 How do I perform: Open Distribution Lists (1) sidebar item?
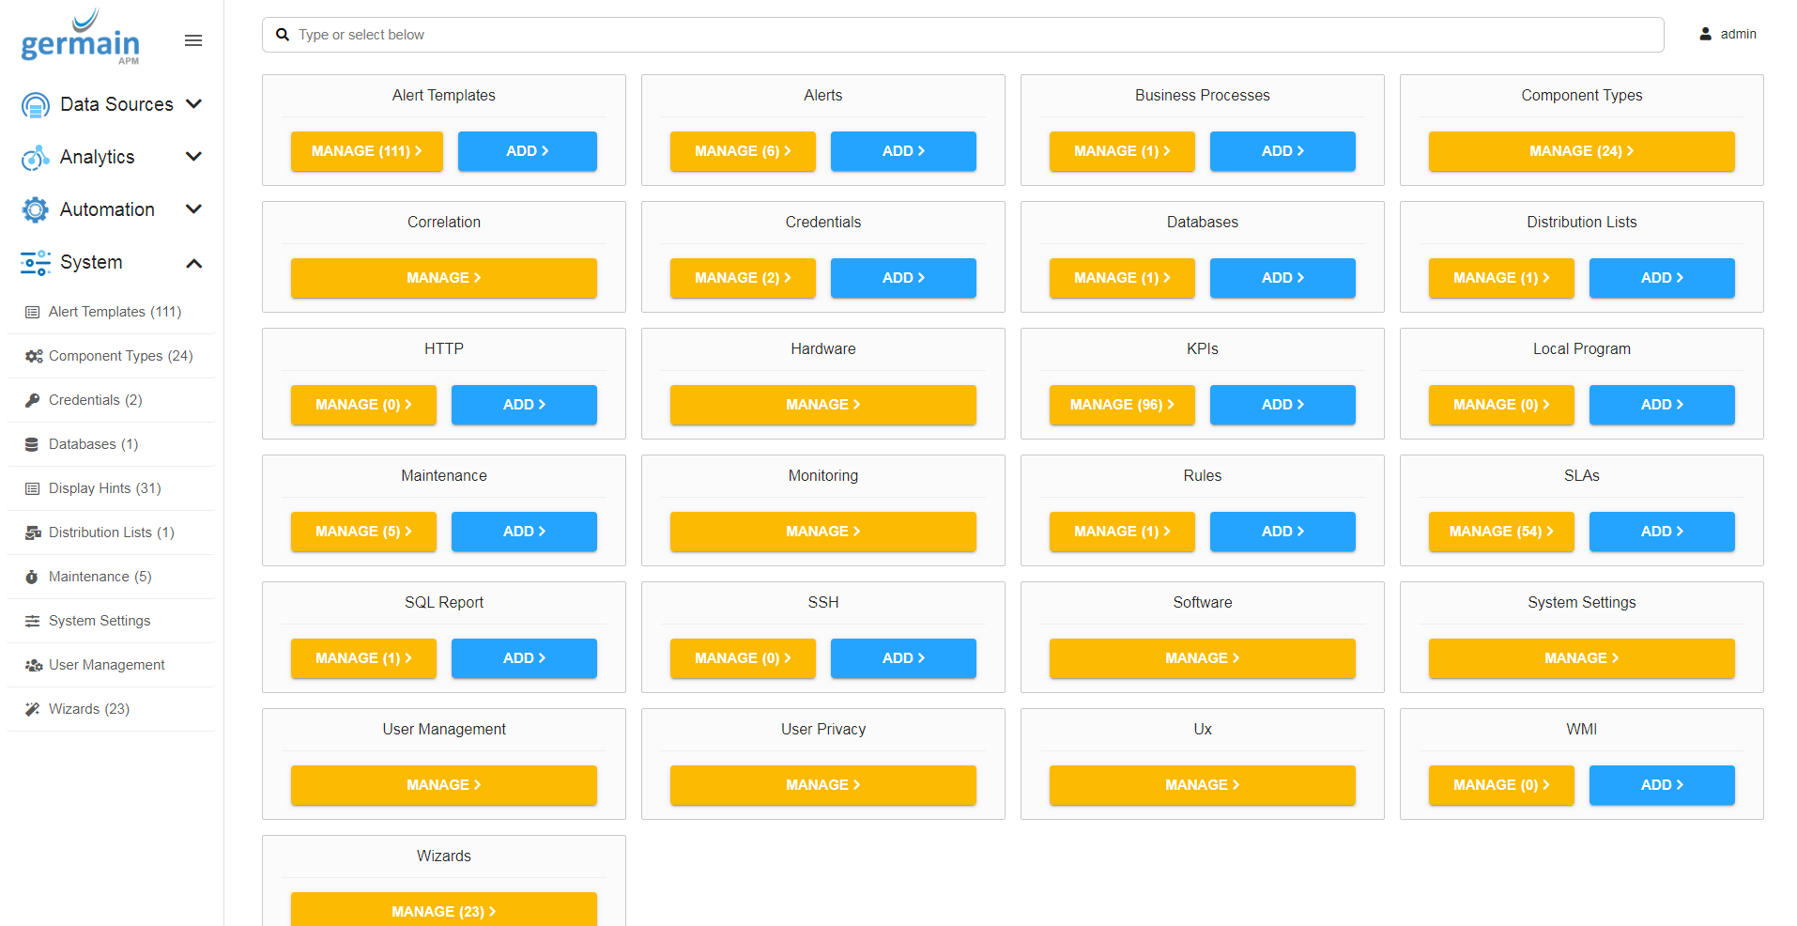[111, 532]
